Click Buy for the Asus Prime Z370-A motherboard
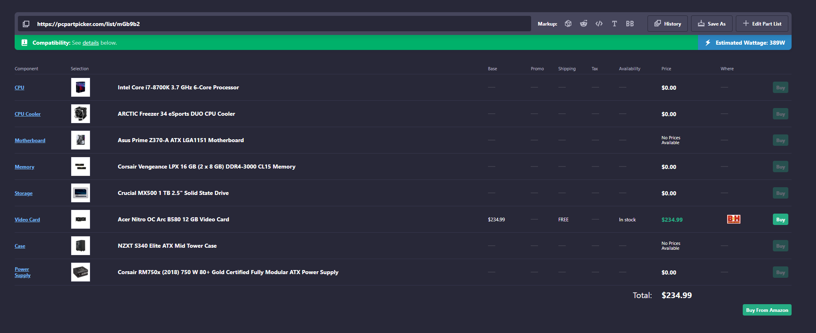 [x=781, y=140]
